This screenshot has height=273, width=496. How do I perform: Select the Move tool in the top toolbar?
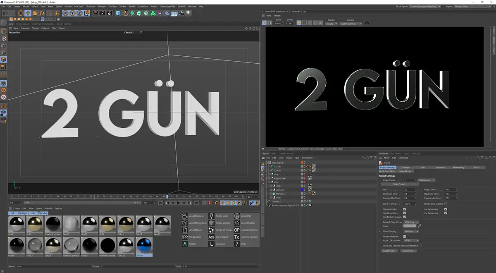28,13
